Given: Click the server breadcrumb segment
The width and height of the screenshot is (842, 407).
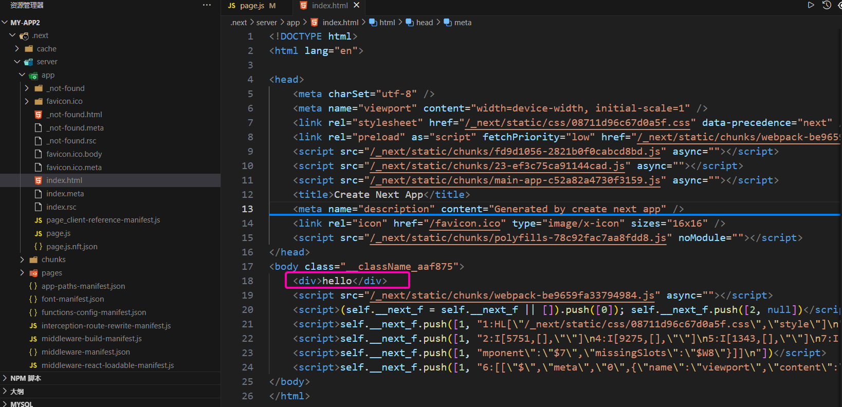Looking at the screenshot, I should 266,23.
